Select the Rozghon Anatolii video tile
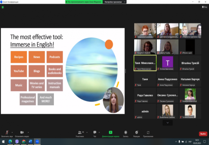The height and width of the screenshot is (145, 209). (145, 47)
